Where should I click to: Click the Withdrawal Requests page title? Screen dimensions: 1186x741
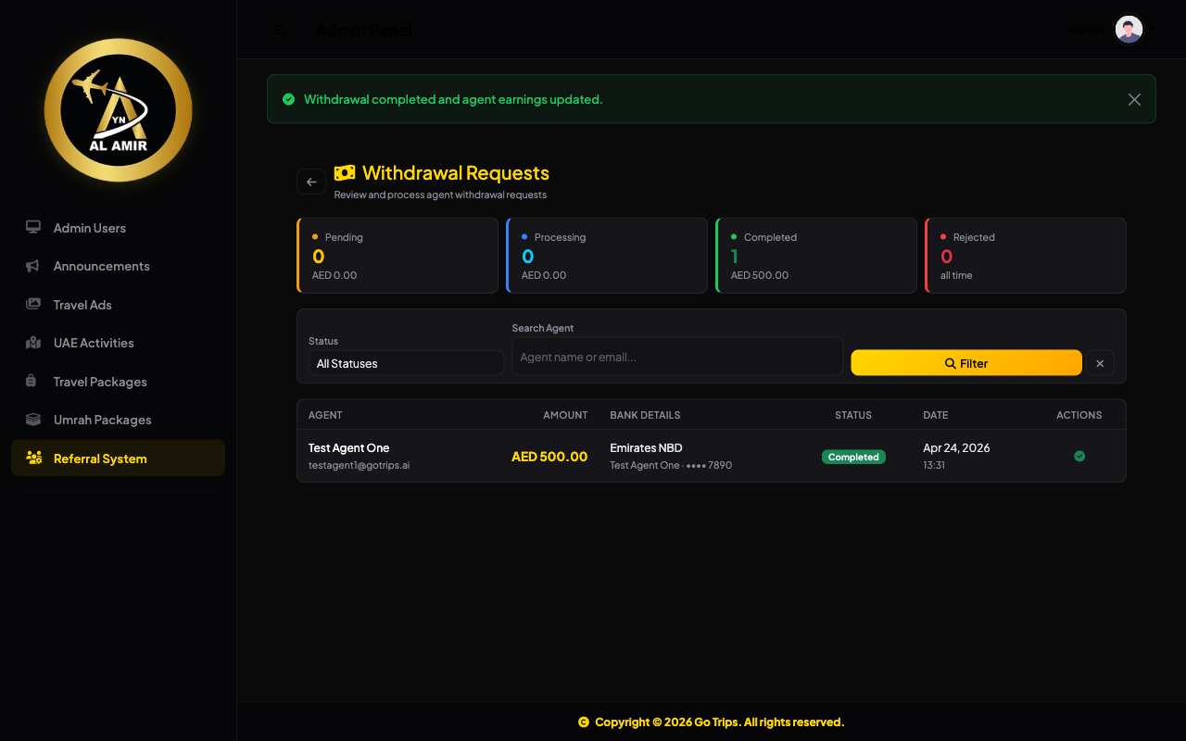click(x=456, y=173)
